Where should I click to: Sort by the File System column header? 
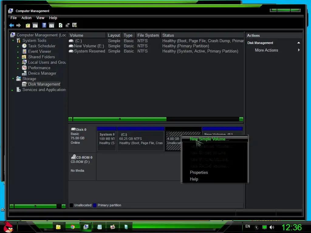[148, 35]
